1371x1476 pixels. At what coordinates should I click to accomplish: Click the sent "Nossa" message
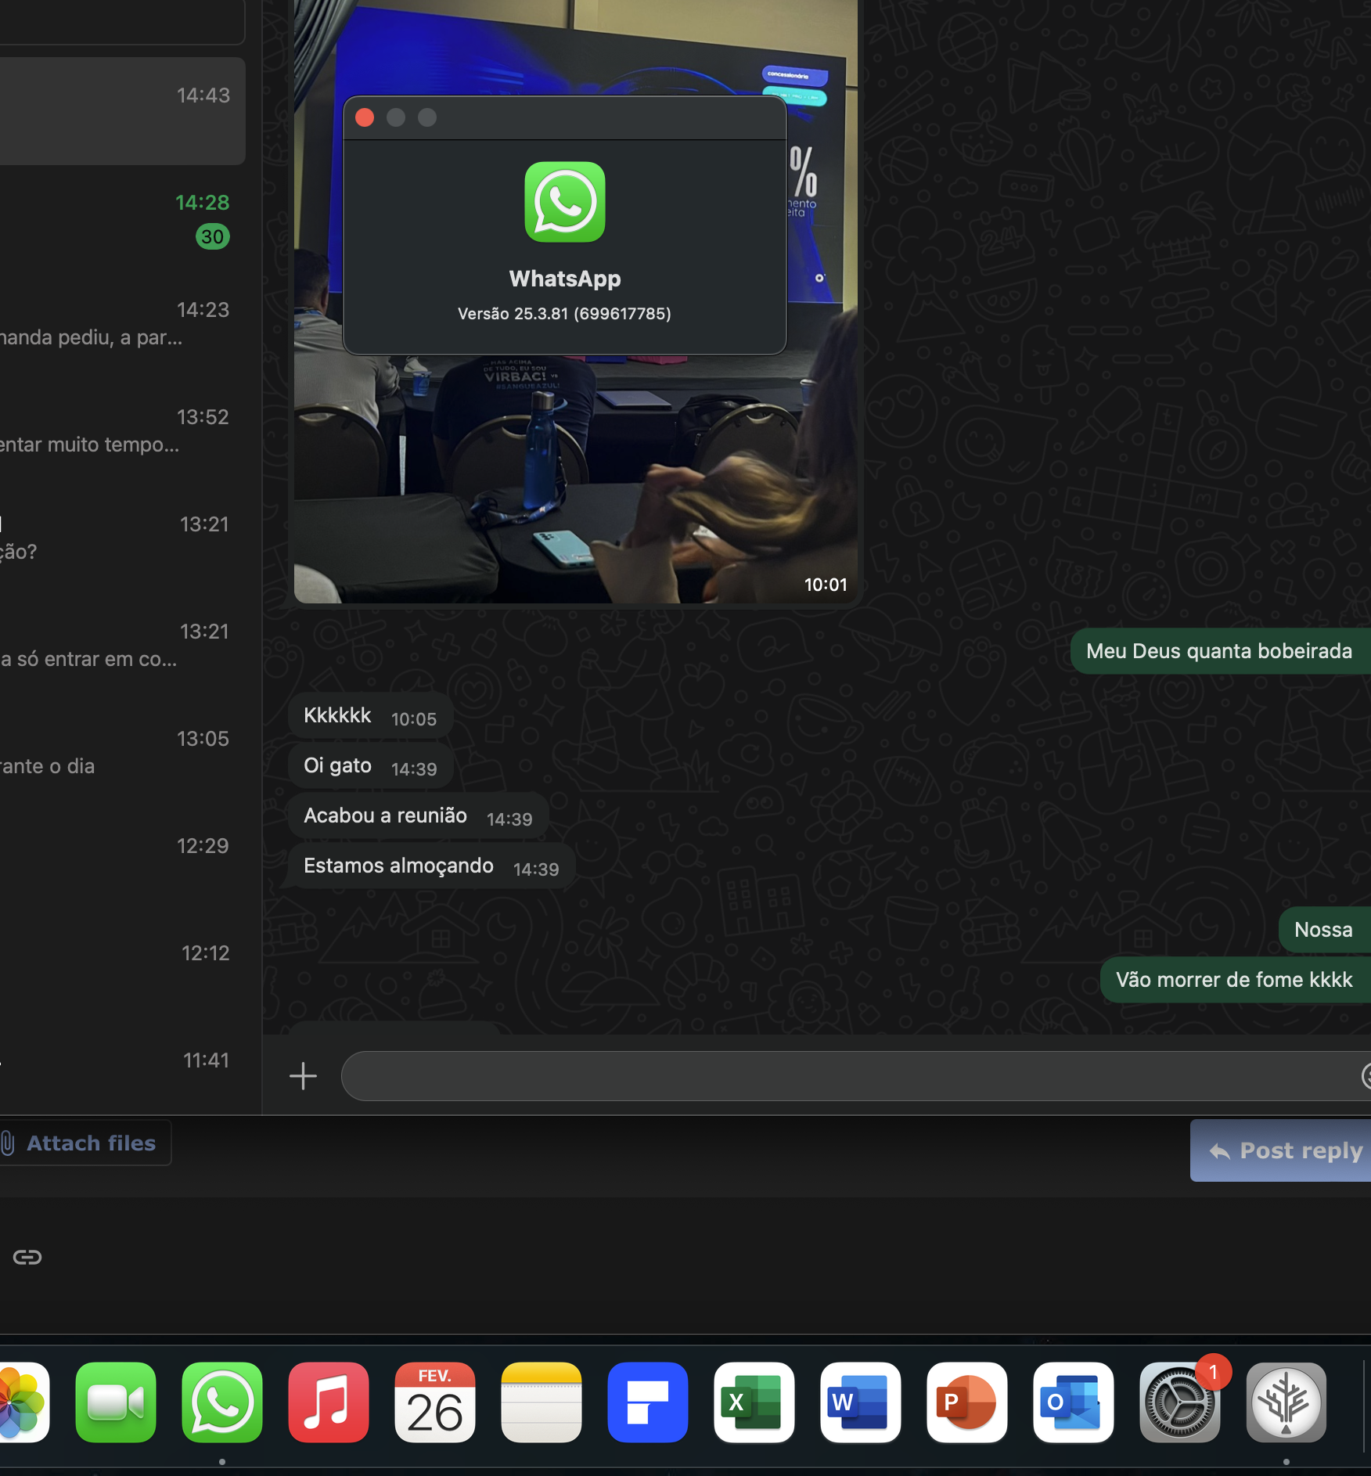coord(1325,930)
